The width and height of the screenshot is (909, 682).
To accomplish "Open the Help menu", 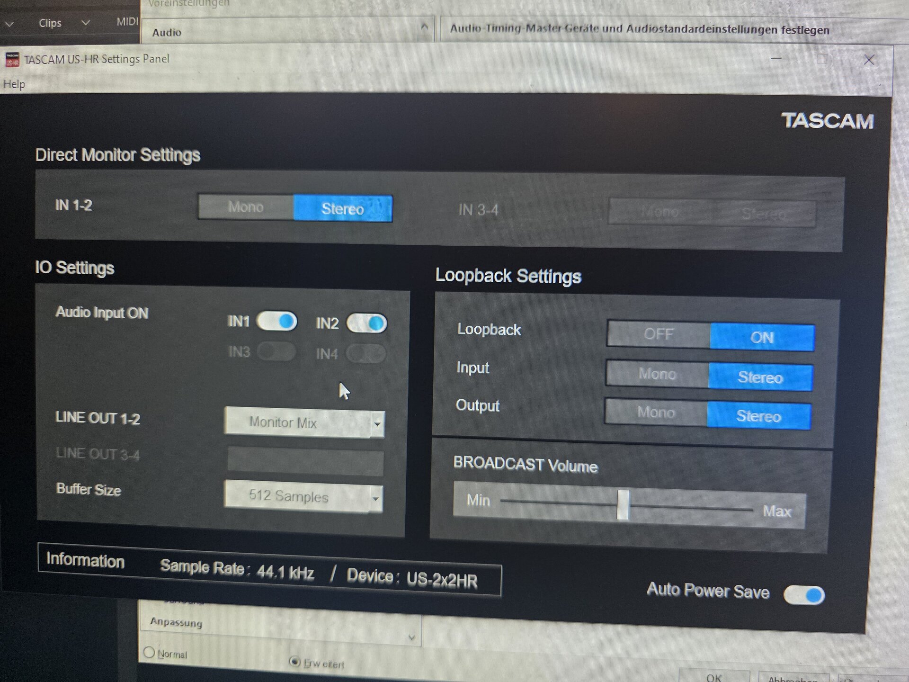I will click(x=14, y=84).
